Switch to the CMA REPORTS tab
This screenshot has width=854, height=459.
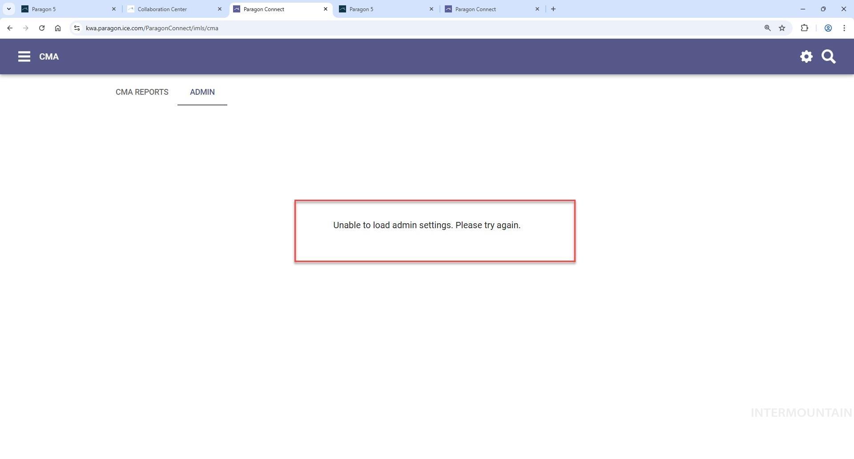[x=142, y=92]
